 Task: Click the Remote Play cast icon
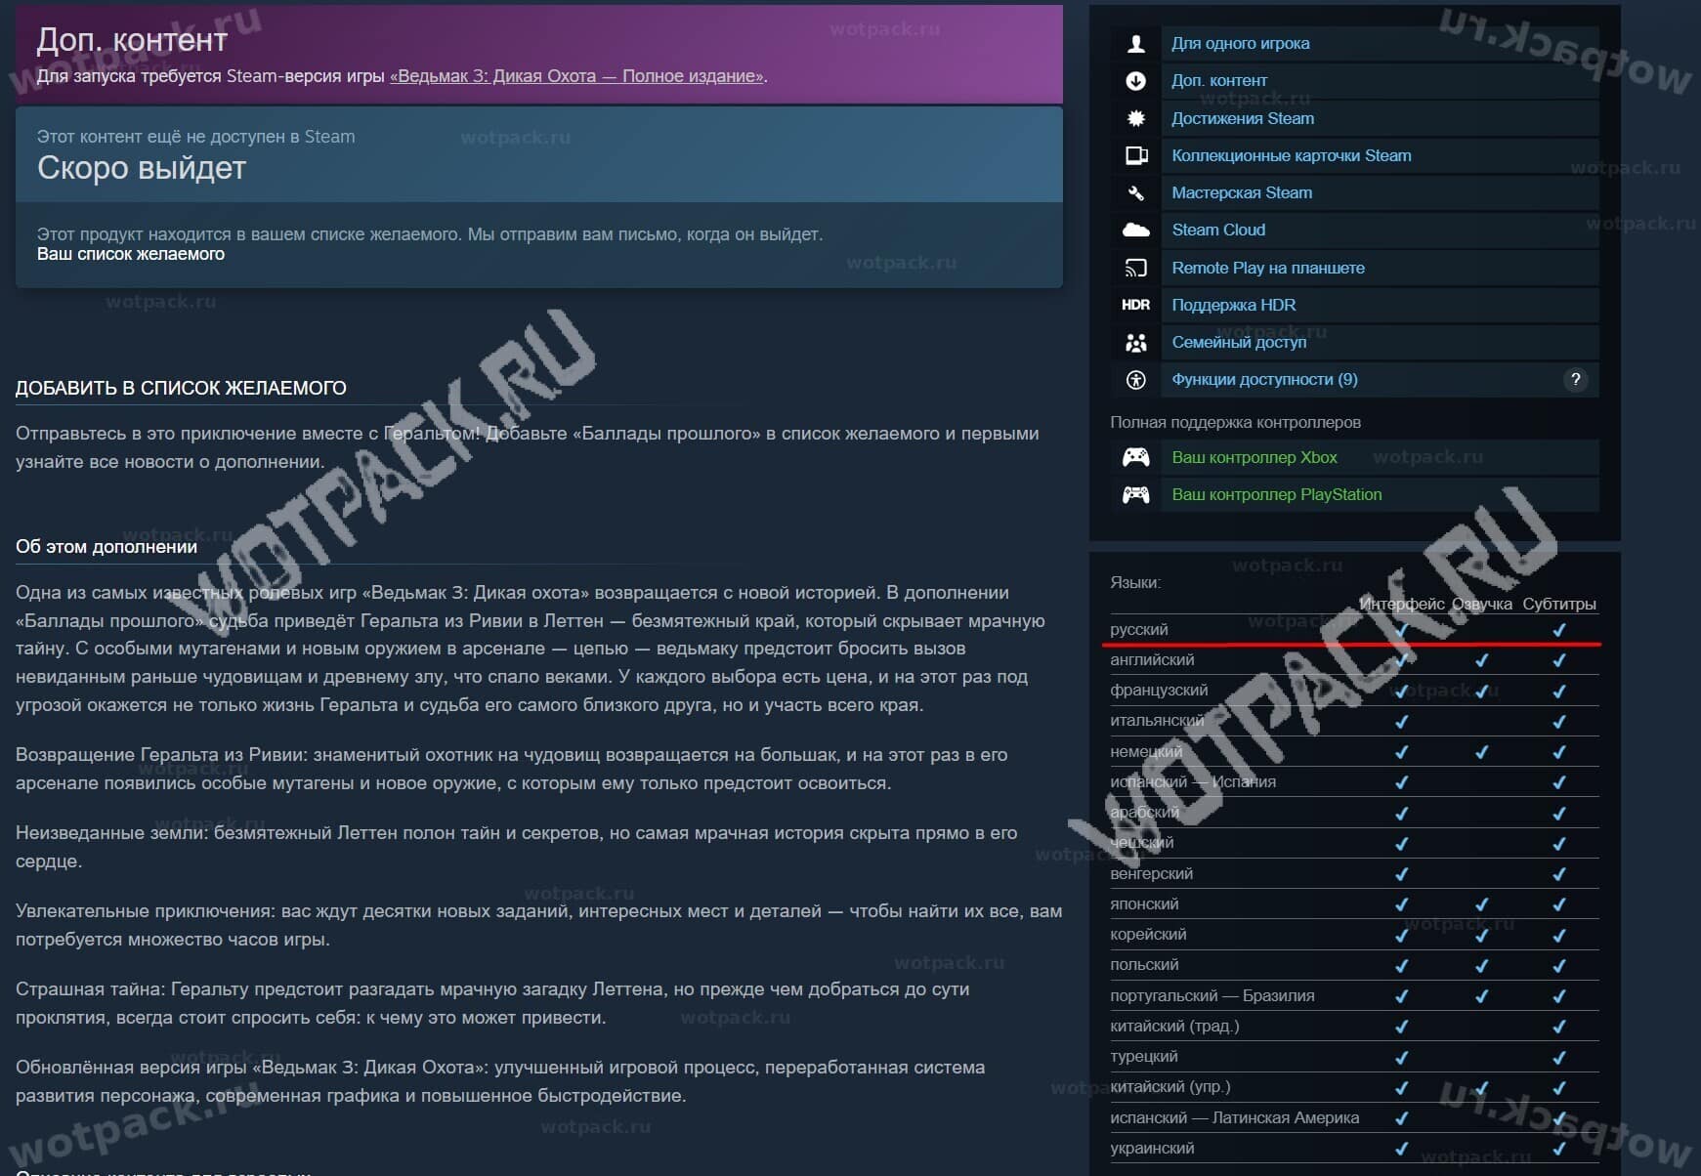pos(1135,268)
